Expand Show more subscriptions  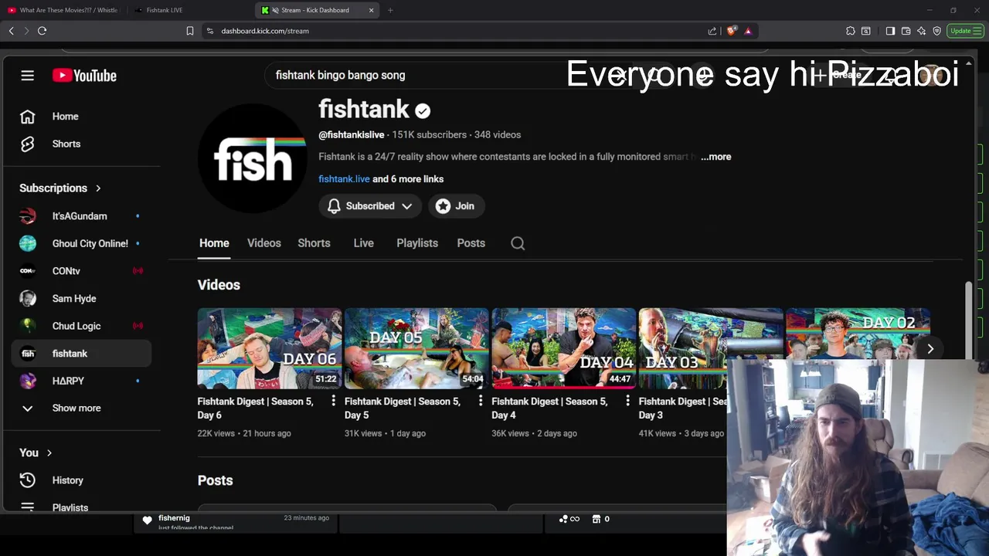pos(82,409)
